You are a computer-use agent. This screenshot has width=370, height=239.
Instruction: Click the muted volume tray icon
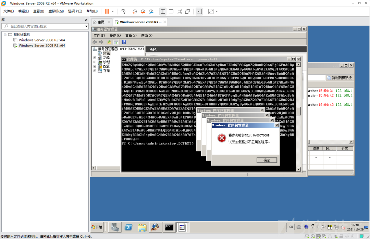343,227
